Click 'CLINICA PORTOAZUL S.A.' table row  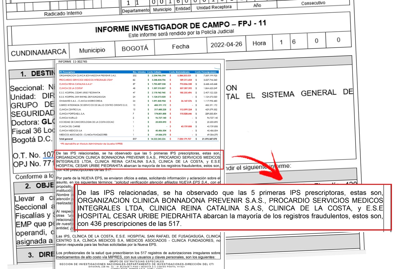point(138,114)
